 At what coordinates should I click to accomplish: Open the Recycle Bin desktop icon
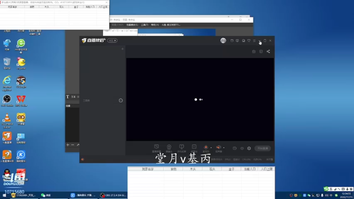tap(7, 63)
